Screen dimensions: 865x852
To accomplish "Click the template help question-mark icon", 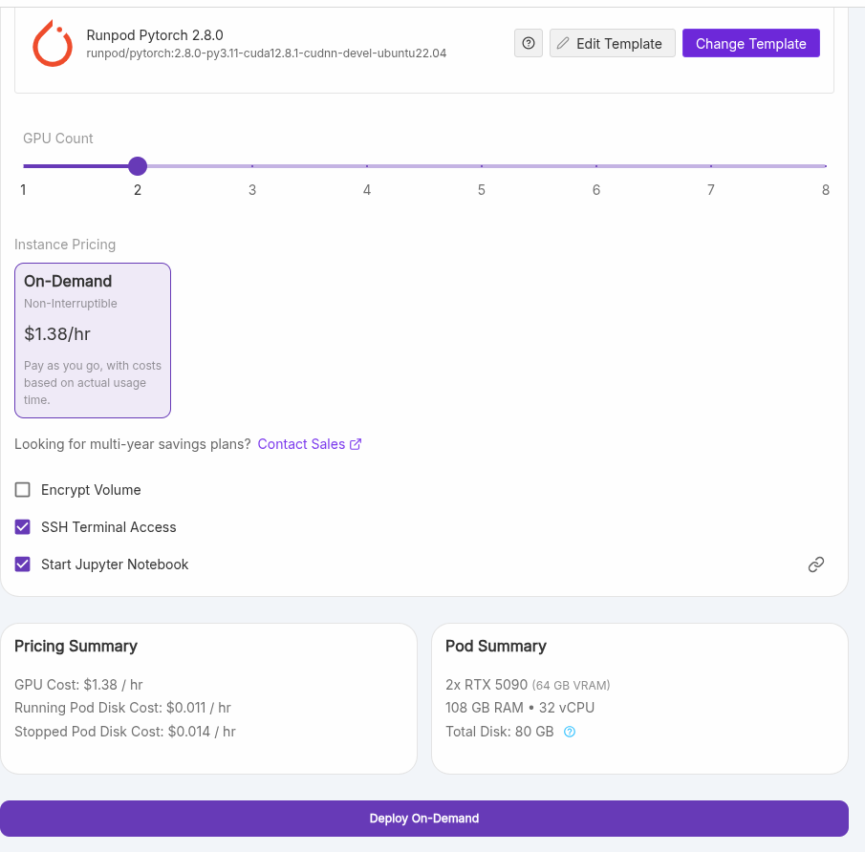I will tap(529, 43).
